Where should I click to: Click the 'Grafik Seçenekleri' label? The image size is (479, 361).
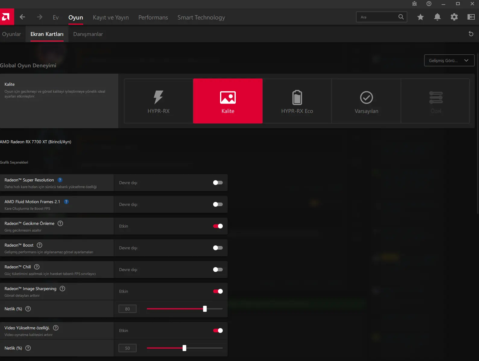pyautogui.click(x=14, y=162)
